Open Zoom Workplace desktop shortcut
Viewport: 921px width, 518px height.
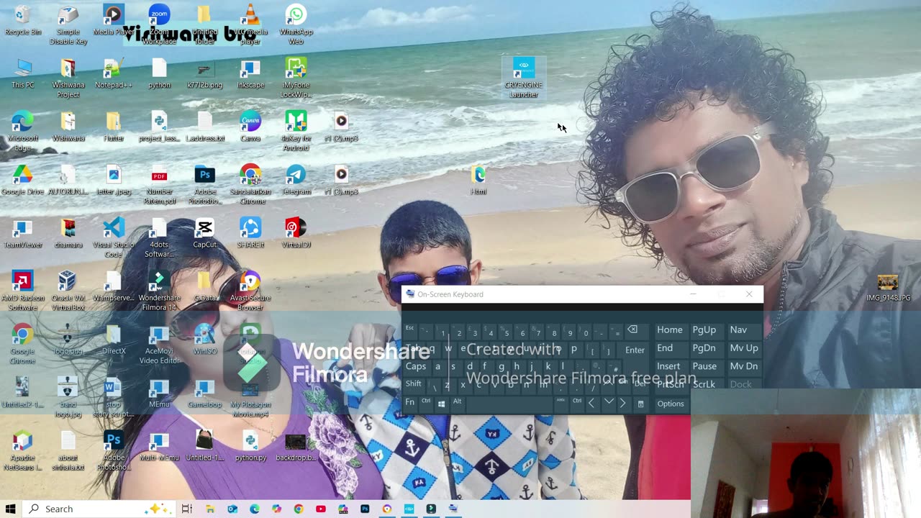159,24
